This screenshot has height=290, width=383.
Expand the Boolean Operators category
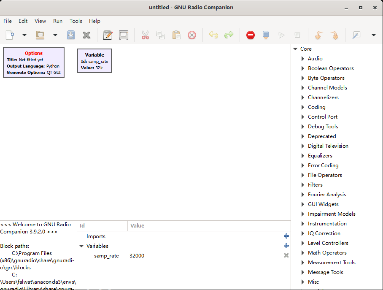pyautogui.click(x=302, y=68)
